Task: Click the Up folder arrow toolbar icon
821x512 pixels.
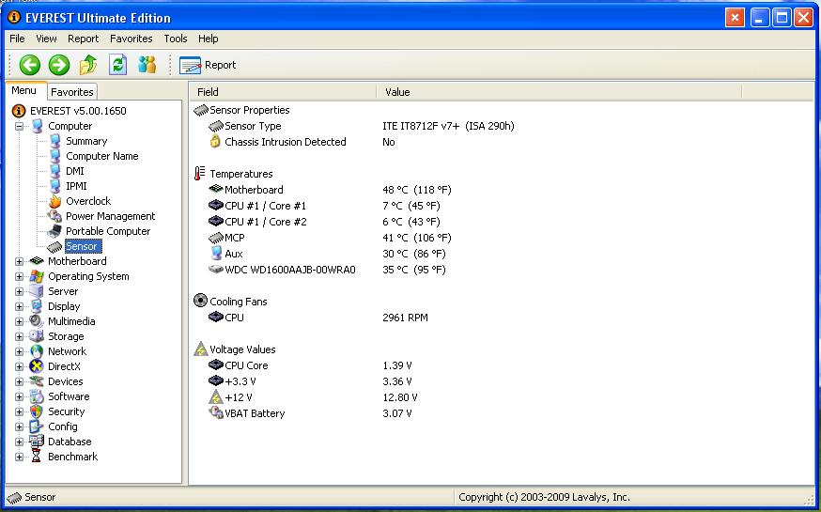Action: coord(88,65)
